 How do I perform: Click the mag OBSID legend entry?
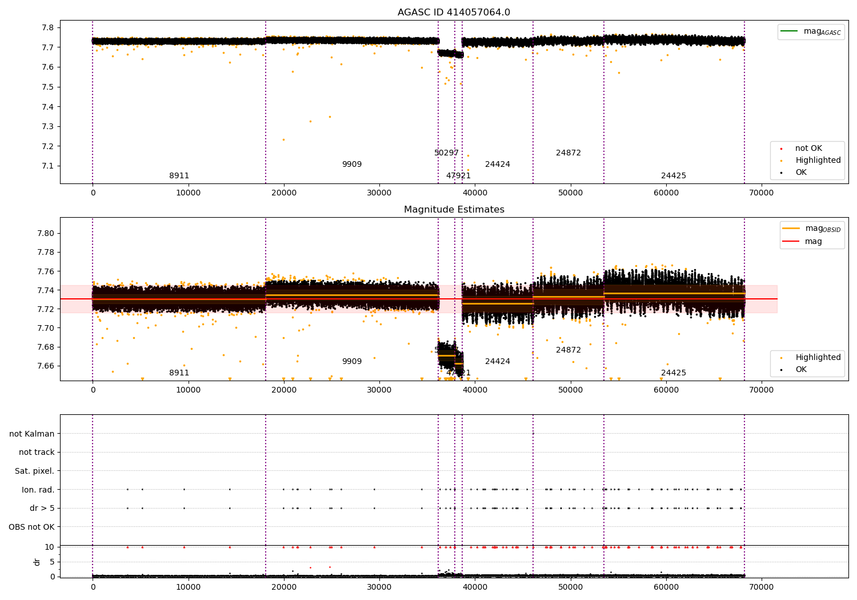[x=811, y=229]
